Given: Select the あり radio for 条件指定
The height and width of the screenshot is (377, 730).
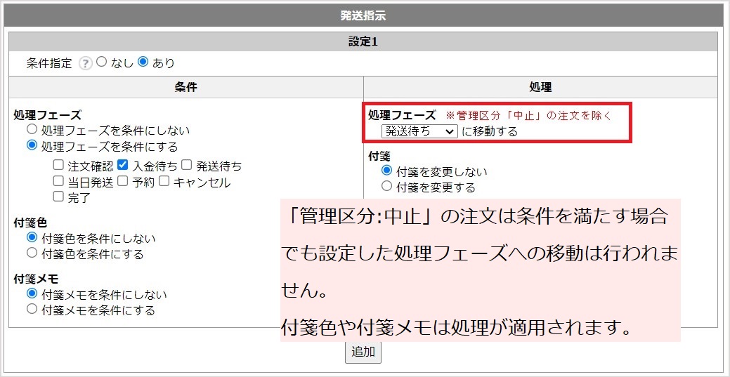Looking at the screenshot, I should (x=143, y=62).
